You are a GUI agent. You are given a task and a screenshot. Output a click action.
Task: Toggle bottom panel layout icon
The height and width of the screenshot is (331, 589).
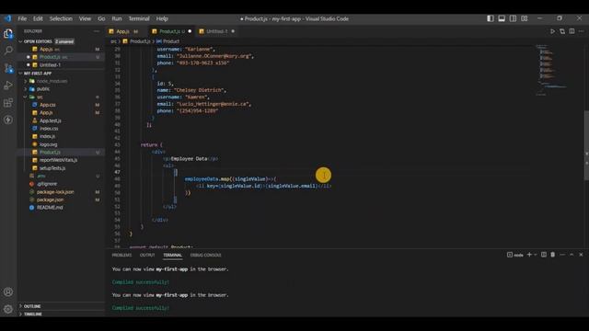[502, 18]
